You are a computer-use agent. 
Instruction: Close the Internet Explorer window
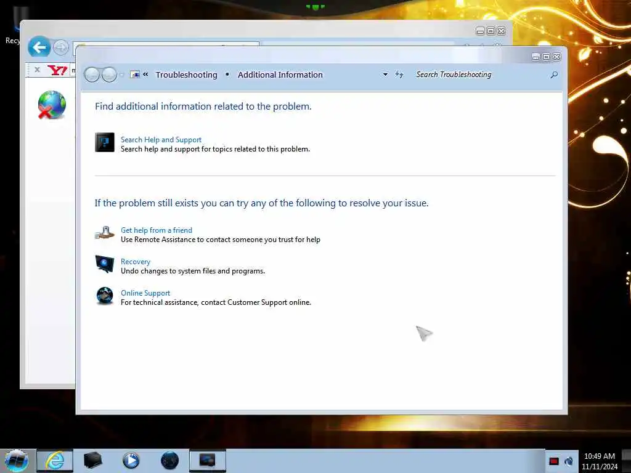[501, 31]
